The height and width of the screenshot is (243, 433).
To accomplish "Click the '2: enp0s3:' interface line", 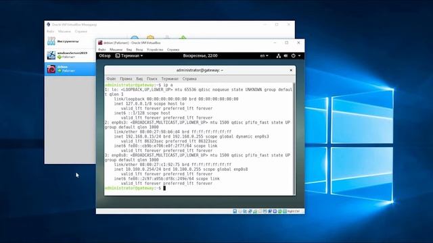I will [x=198, y=122].
